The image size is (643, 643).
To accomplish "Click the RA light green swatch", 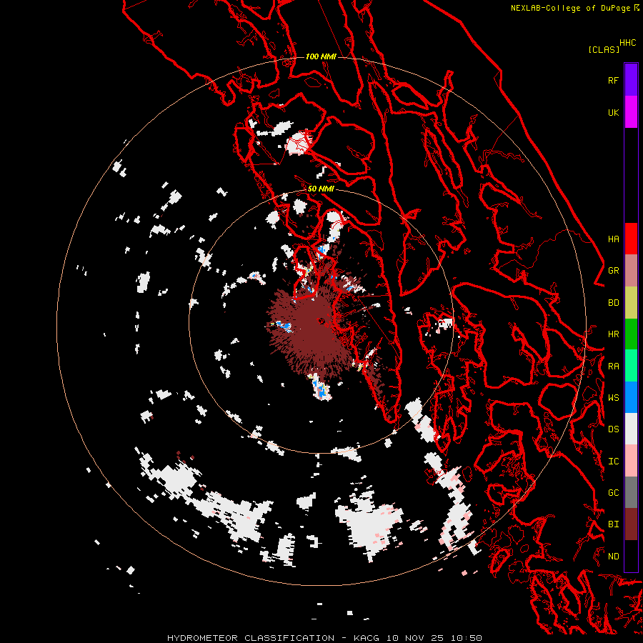I will point(631,366).
